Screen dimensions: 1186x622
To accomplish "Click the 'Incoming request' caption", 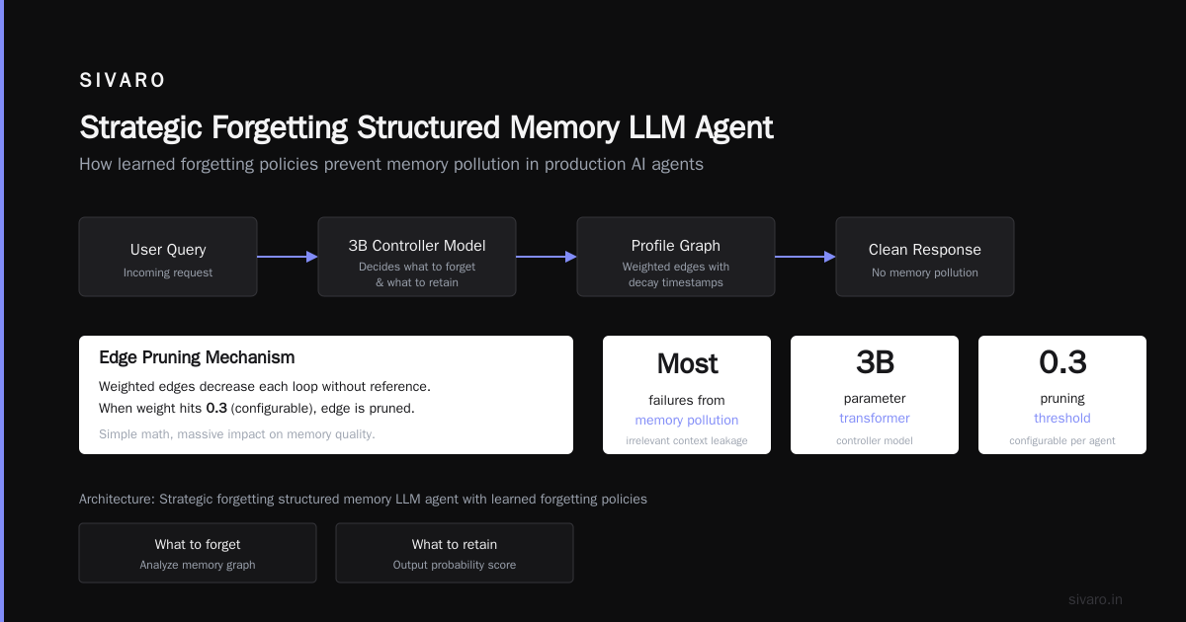I will [168, 272].
